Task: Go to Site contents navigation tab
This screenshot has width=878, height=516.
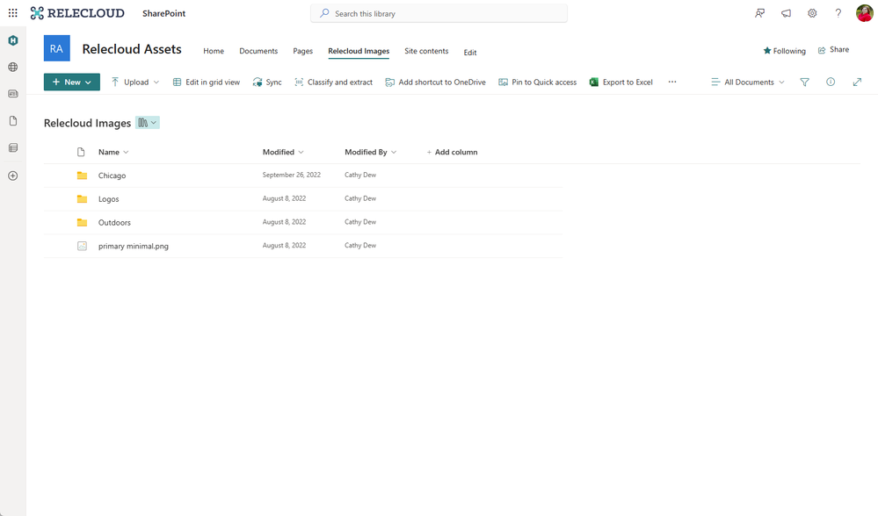Action: (426, 51)
